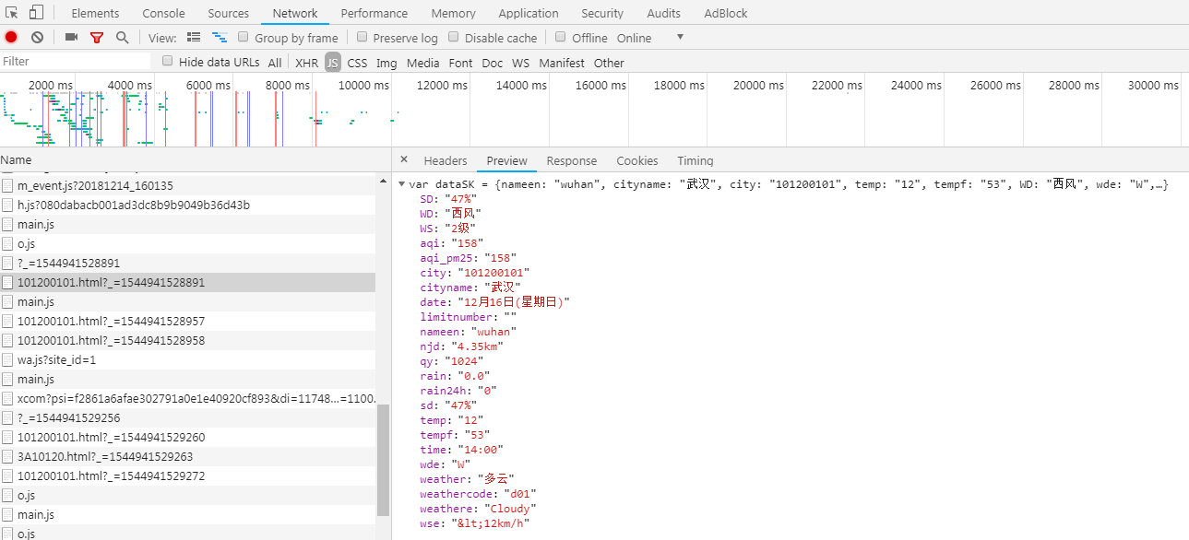The height and width of the screenshot is (540, 1189).
Task: Activate the inspect element cursor icon
Action: 11,13
